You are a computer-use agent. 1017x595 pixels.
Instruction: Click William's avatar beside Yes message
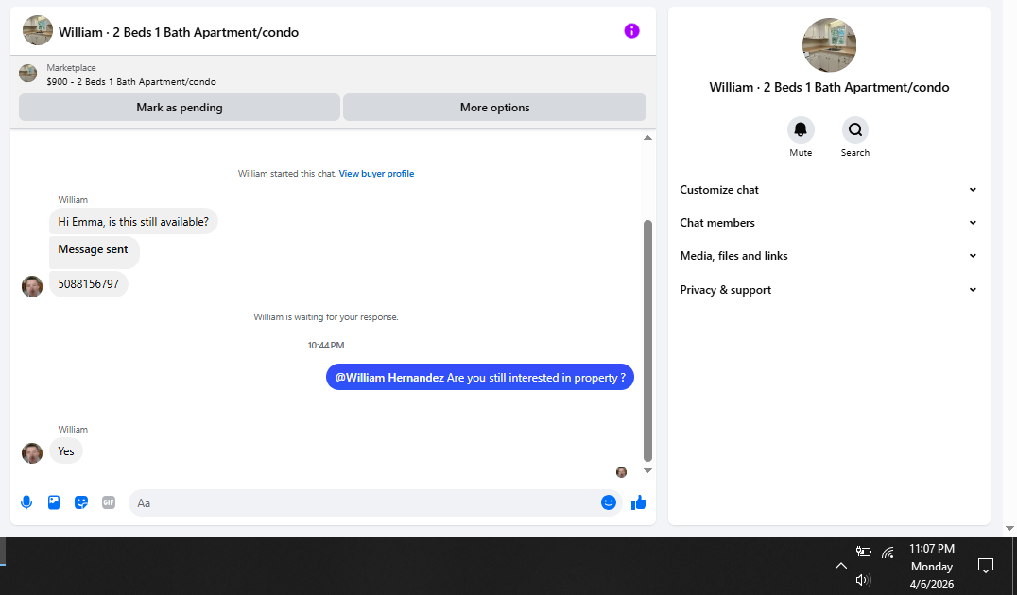pyautogui.click(x=32, y=453)
